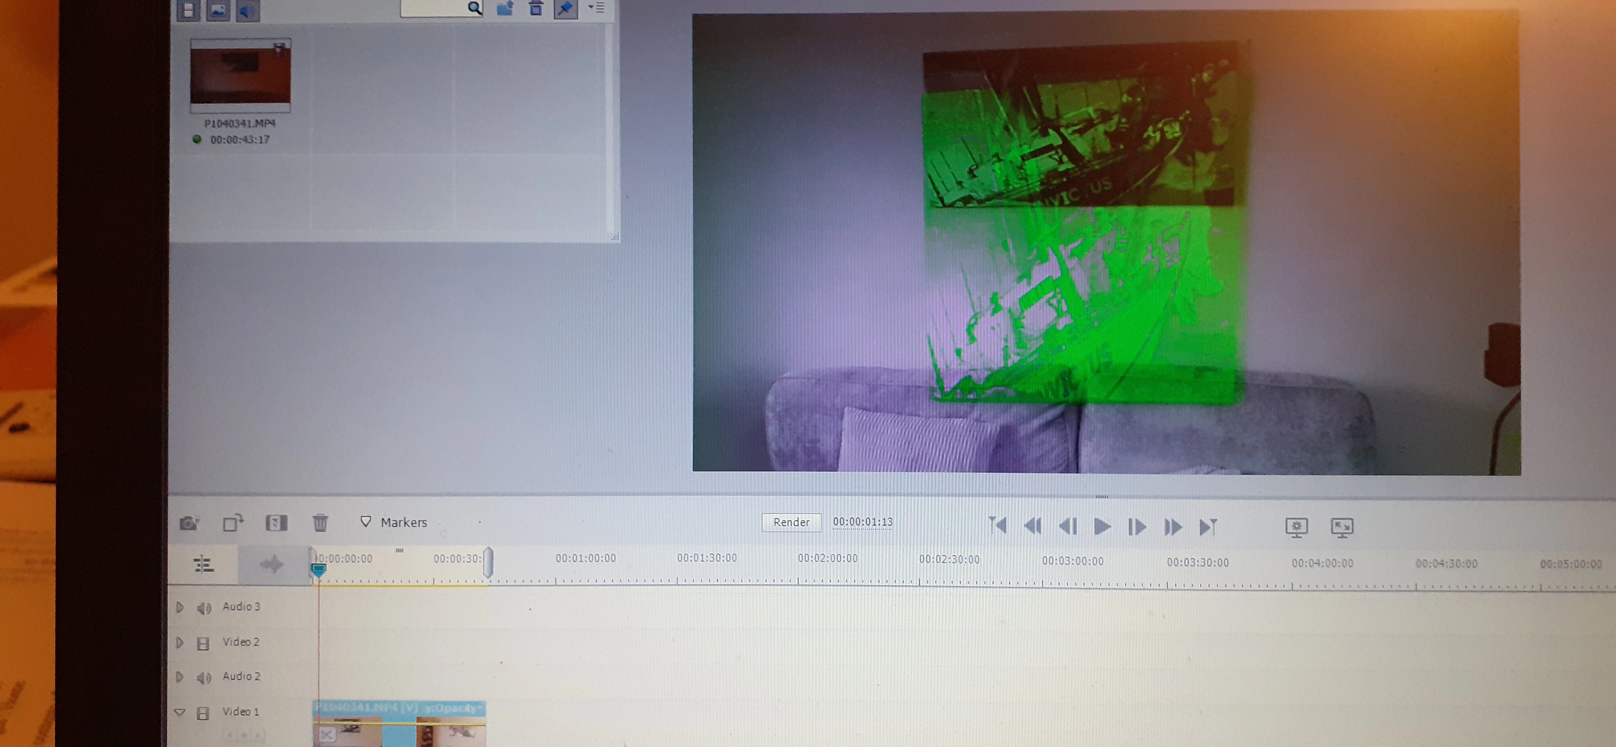Screen dimensions: 1616x747
Task: Click the delete icon in project assets
Action: (536, 9)
